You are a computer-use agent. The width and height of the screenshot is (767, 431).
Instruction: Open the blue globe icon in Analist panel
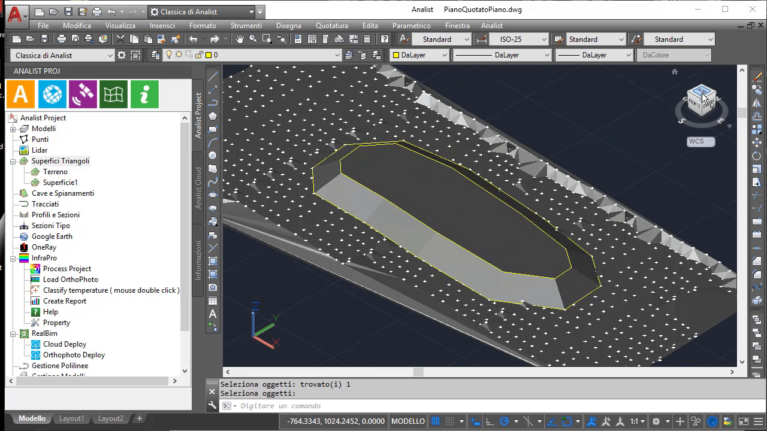coord(52,95)
